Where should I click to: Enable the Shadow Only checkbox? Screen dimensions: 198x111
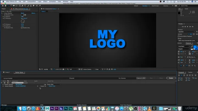[22, 28]
